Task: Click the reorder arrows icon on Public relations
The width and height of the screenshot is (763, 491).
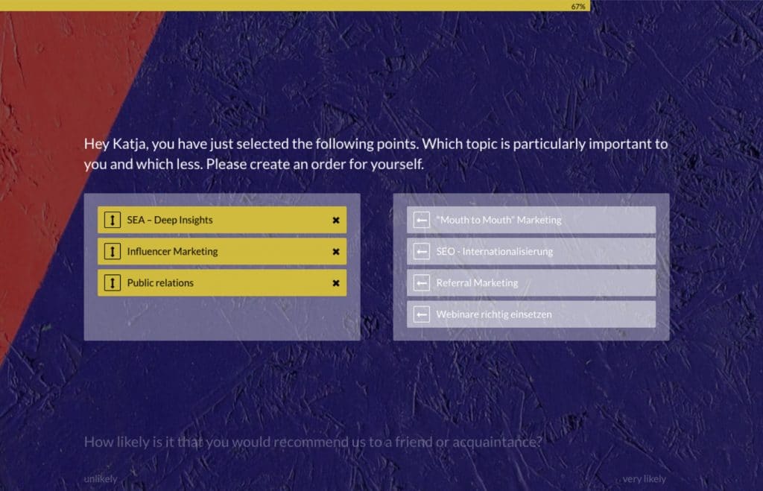Action: click(112, 282)
